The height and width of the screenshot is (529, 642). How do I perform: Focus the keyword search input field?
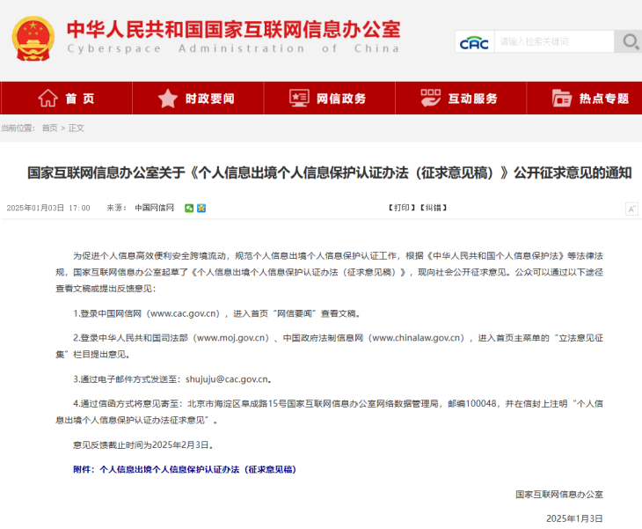(x=554, y=41)
